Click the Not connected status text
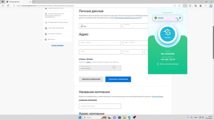Screen dimensions: 214x120 [168, 54]
